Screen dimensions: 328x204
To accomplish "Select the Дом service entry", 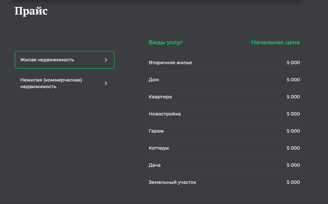I will [154, 80].
